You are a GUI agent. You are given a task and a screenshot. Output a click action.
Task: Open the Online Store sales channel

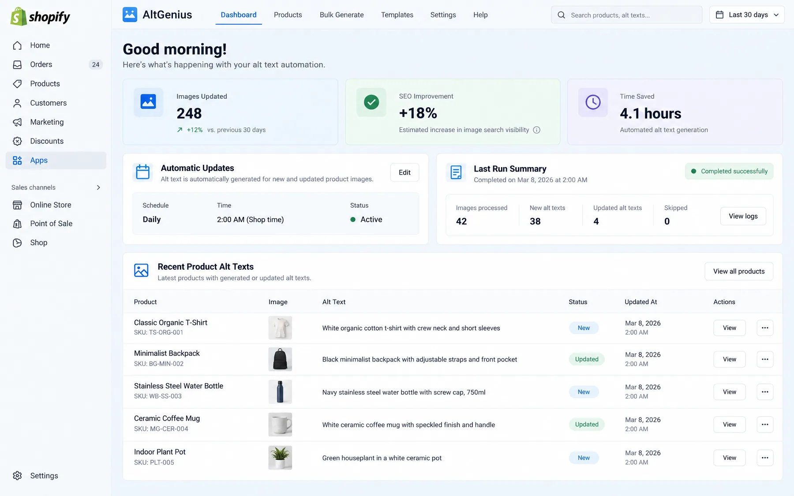coord(56,205)
